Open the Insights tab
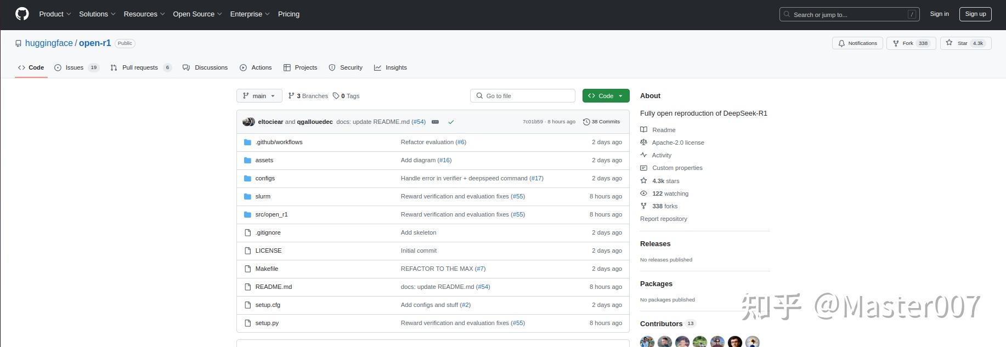Viewport: 1006px width, 347px height. (395, 67)
